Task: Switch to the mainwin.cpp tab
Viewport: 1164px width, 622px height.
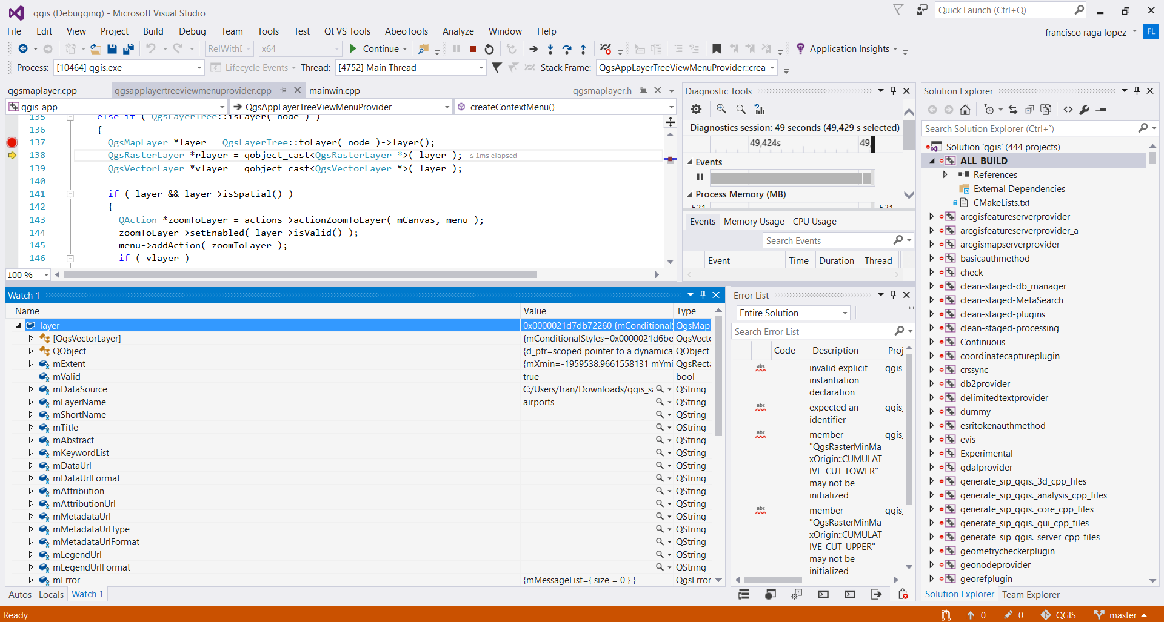Action: (335, 91)
